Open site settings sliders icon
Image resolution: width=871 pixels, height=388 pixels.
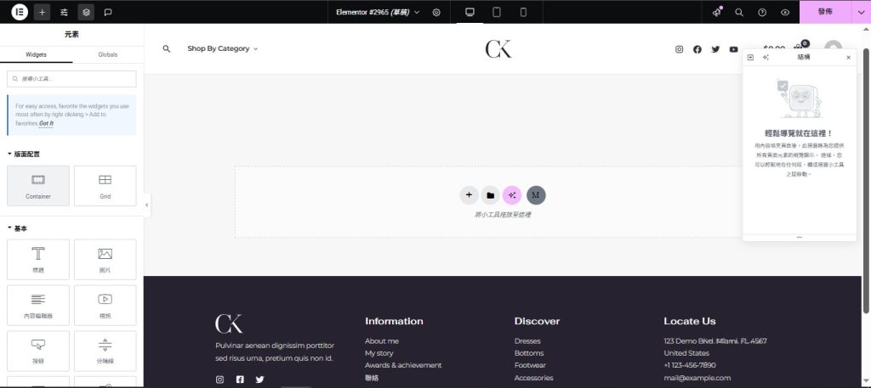click(64, 12)
